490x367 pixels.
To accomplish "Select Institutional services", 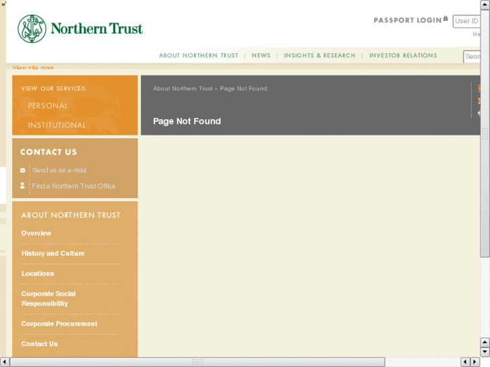I will pyautogui.click(x=57, y=125).
